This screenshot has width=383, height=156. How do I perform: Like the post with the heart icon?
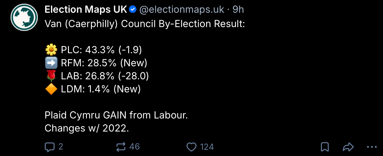pyautogui.click(x=191, y=147)
